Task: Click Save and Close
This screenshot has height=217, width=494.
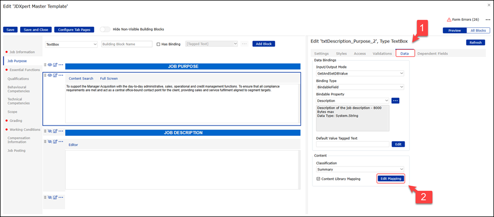Action: pos(36,30)
